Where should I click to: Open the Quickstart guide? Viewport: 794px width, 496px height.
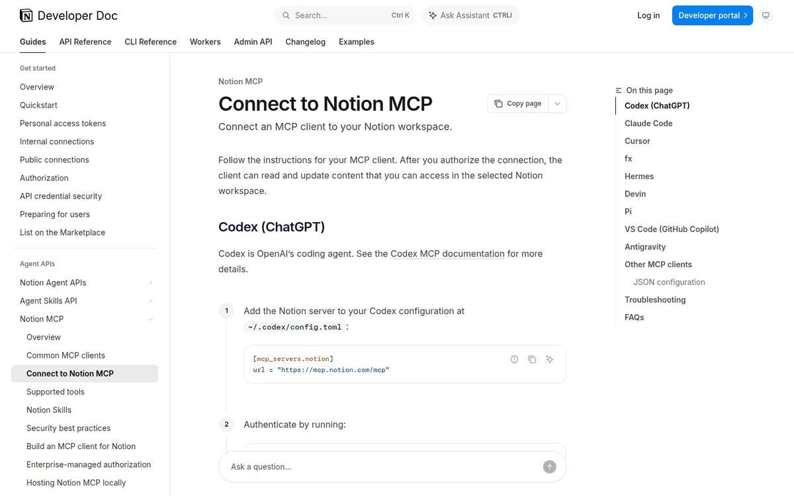click(x=38, y=105)
